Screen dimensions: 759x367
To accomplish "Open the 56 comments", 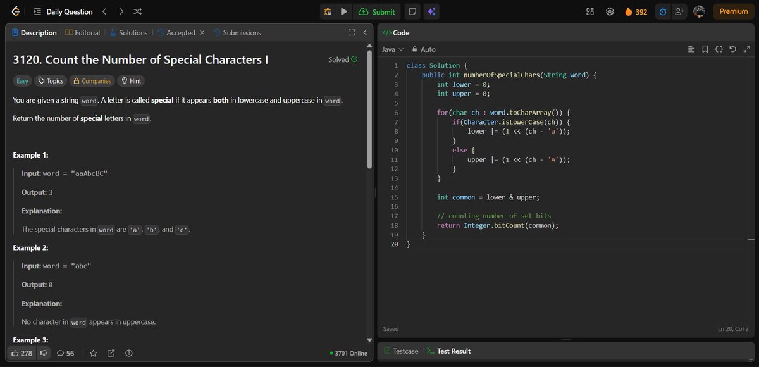I will pos(65,353).
